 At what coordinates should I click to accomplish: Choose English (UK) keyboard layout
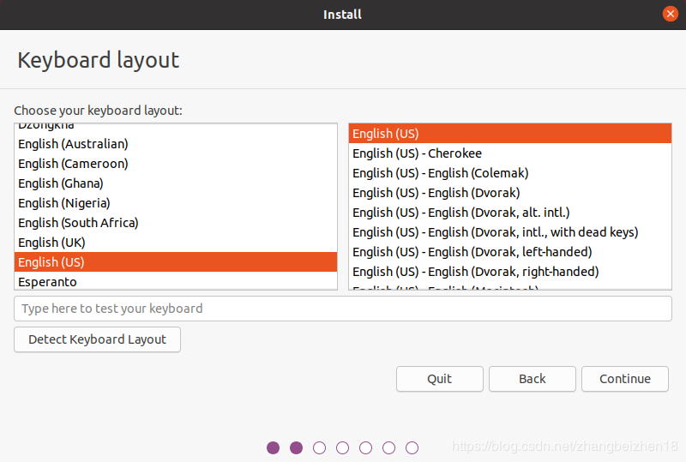51,243
